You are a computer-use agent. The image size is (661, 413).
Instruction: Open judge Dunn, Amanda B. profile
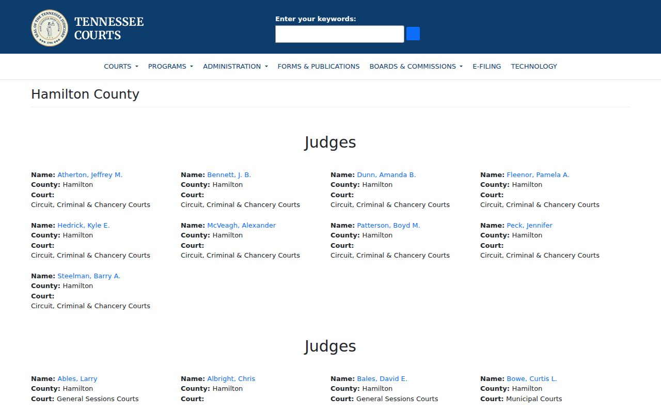tap(386, 174)
